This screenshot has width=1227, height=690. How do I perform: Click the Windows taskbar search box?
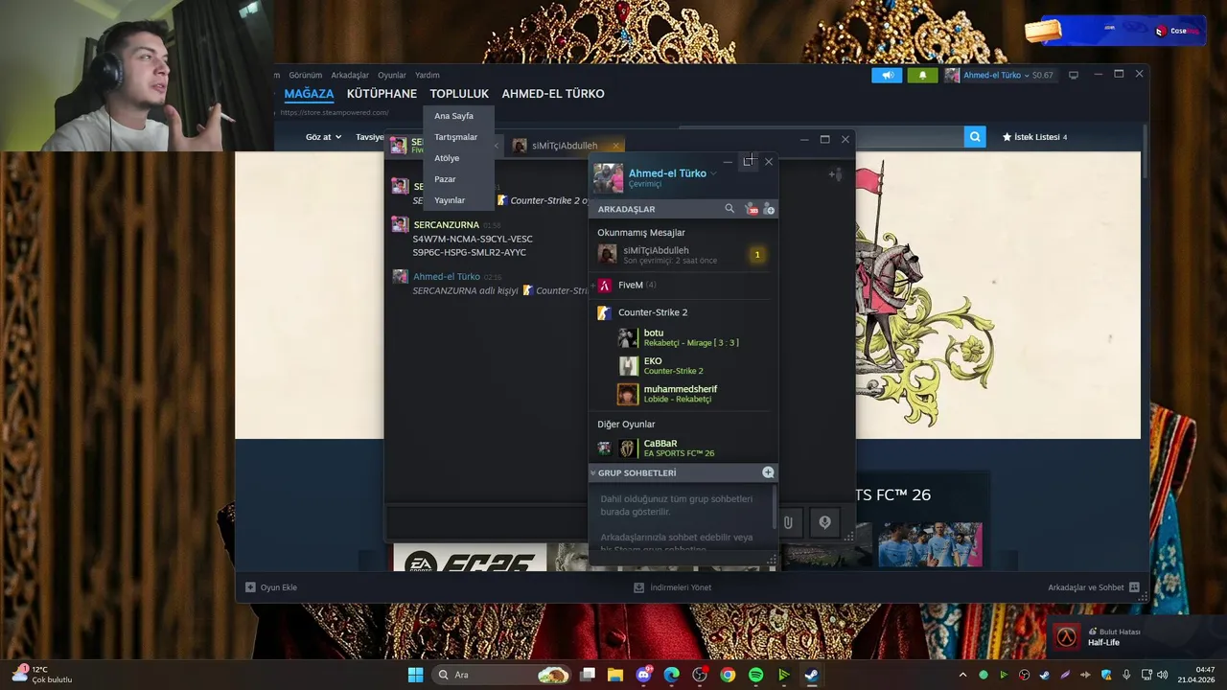point(502,675)
